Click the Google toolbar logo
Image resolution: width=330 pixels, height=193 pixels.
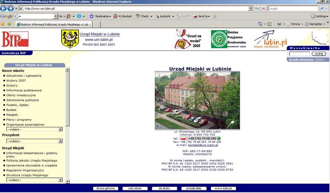click(x=7, y=16)
